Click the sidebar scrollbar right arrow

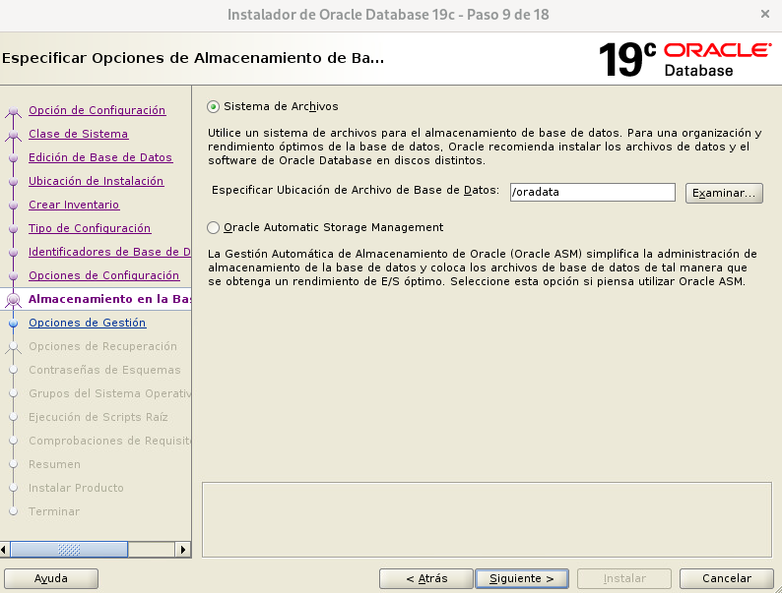pos(182,550)
